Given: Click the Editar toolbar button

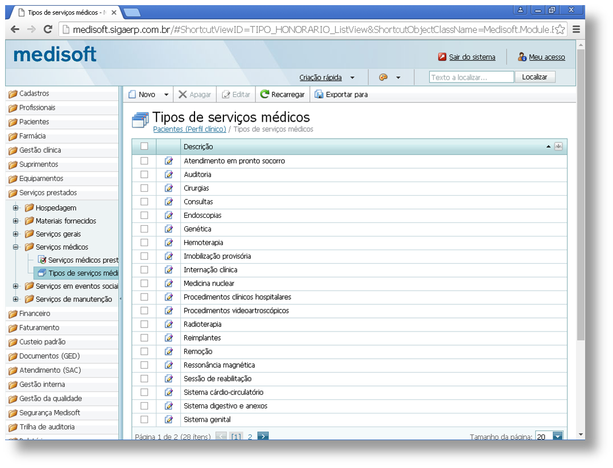Looking at the screenshot, I should 236,94.
